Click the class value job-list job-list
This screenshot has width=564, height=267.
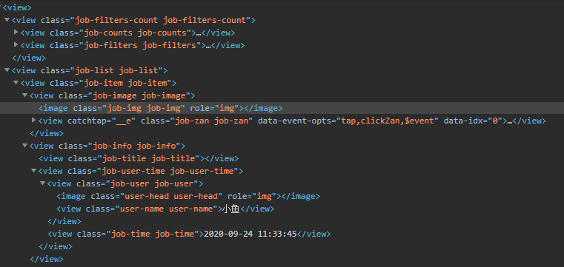pyautogui.click(x=117, y=70)
